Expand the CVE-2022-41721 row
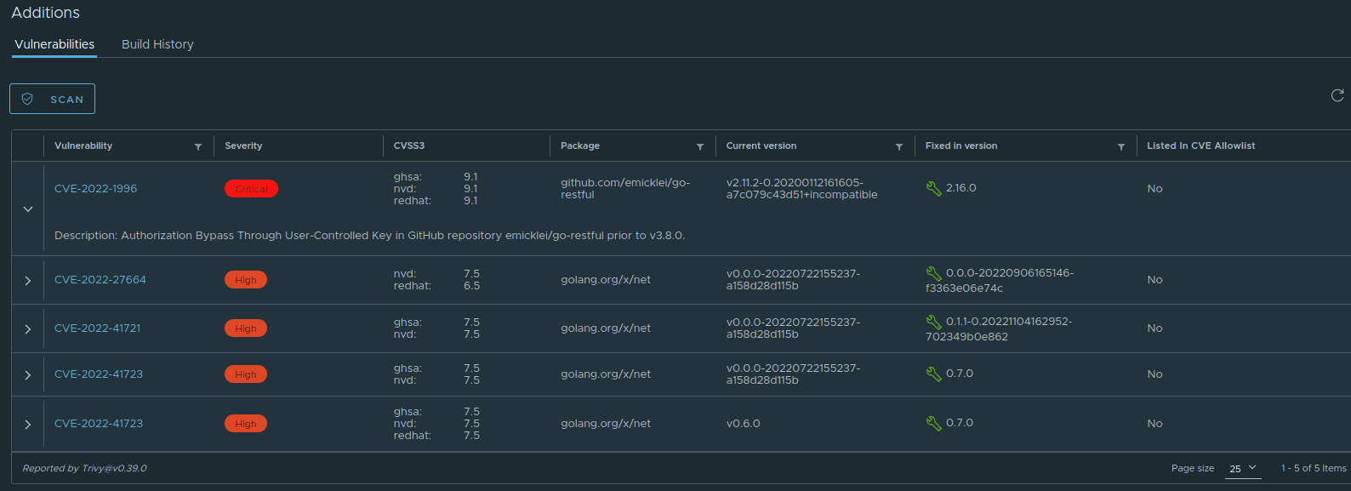This screenshot has height=491, width=1351. pos(28,329)
